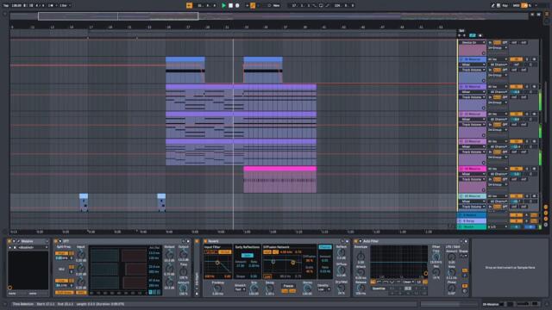The image size is (552, 310).
Task: Arm the Arrangement Record button
Action: point(237,5)
